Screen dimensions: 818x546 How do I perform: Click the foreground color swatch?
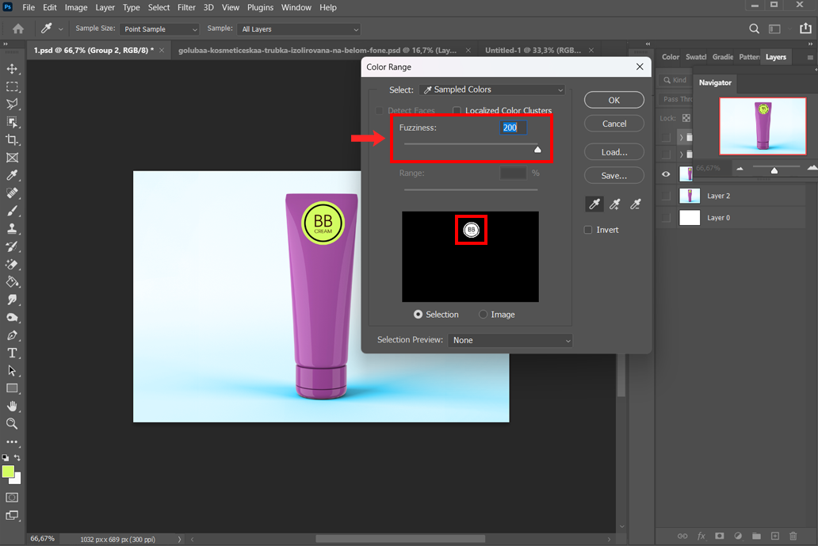pos(9,472)
